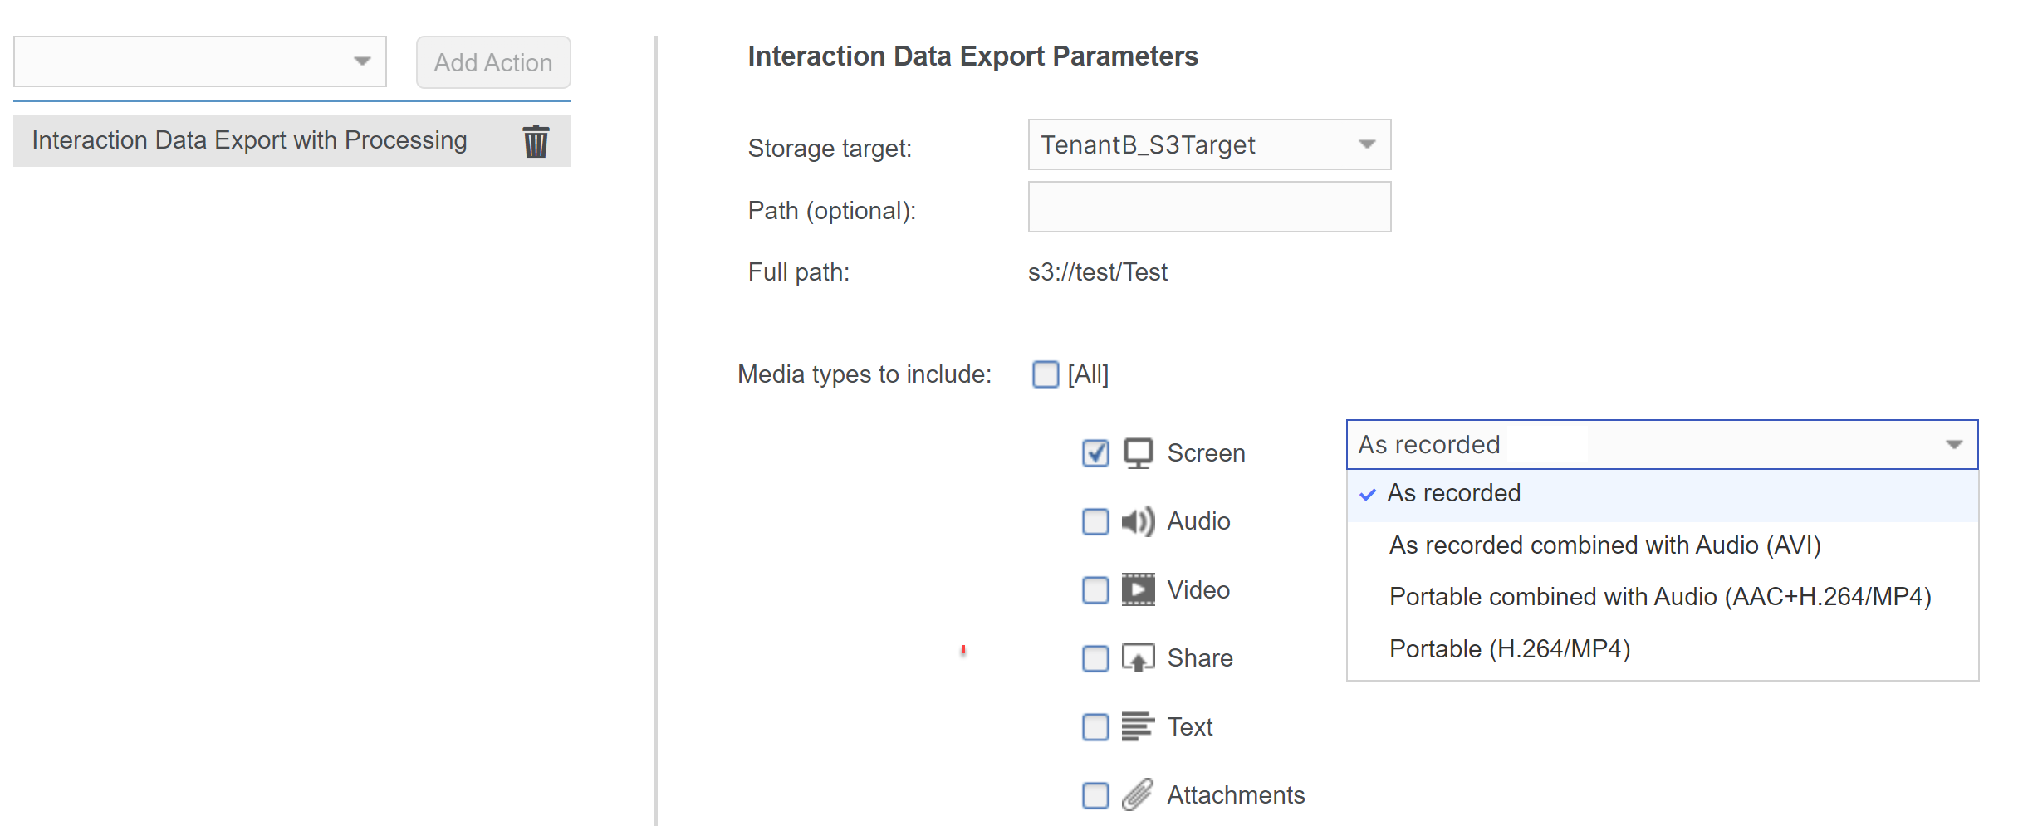Select Interaction Data Export with Processing action

(249, 141)
